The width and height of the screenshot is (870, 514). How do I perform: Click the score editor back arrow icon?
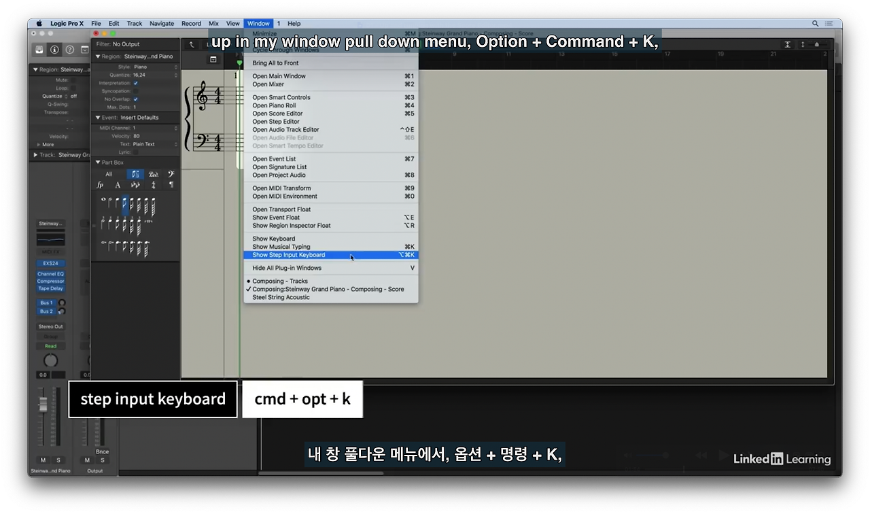point(192,45)
